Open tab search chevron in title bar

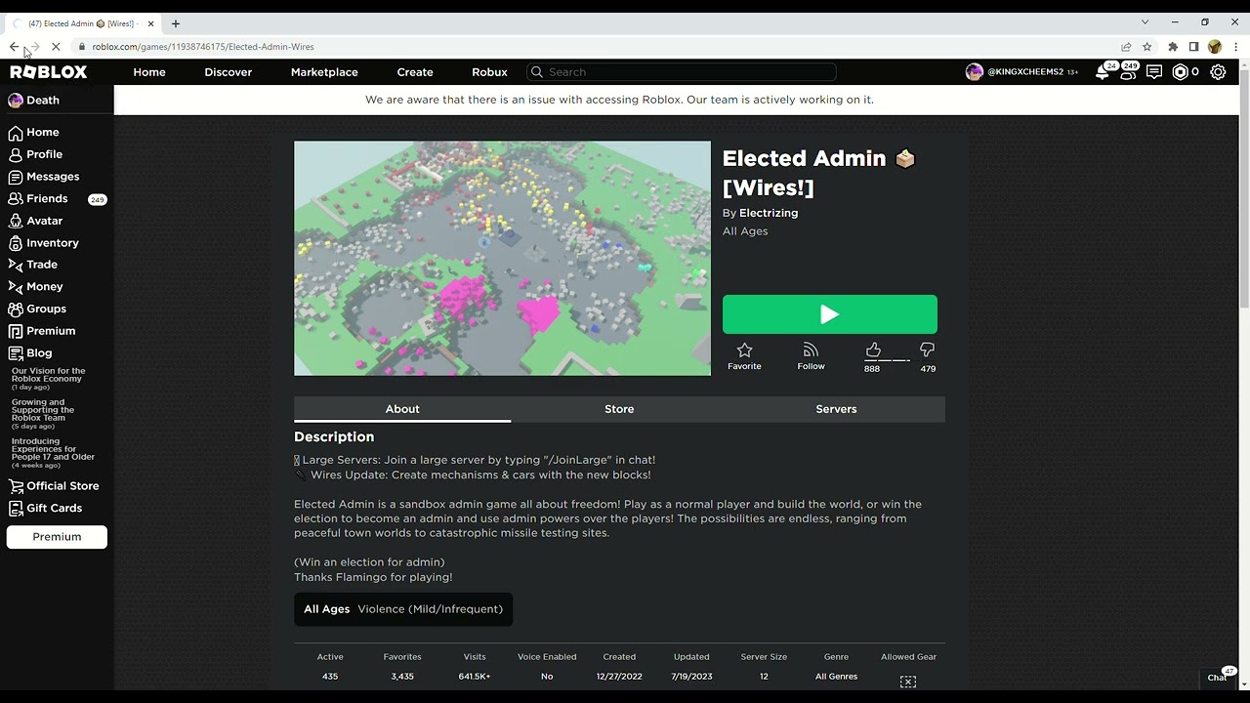pyautogui.click(x=1146, y=22)
